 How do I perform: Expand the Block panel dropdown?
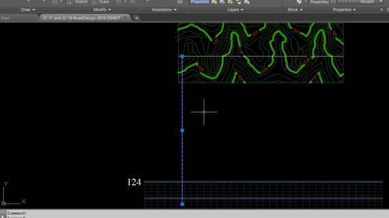coord(295,10)
